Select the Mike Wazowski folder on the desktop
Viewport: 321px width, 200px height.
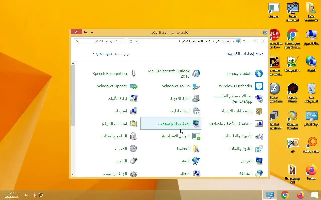(311, 12)
